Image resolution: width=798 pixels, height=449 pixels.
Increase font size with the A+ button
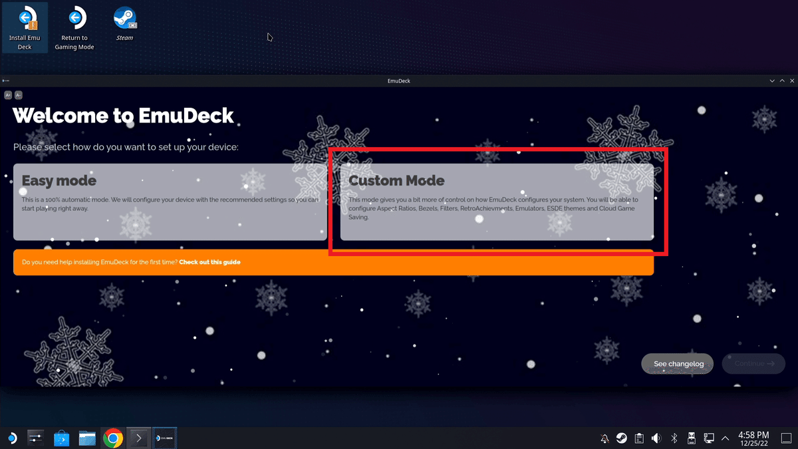pos(8,95)
